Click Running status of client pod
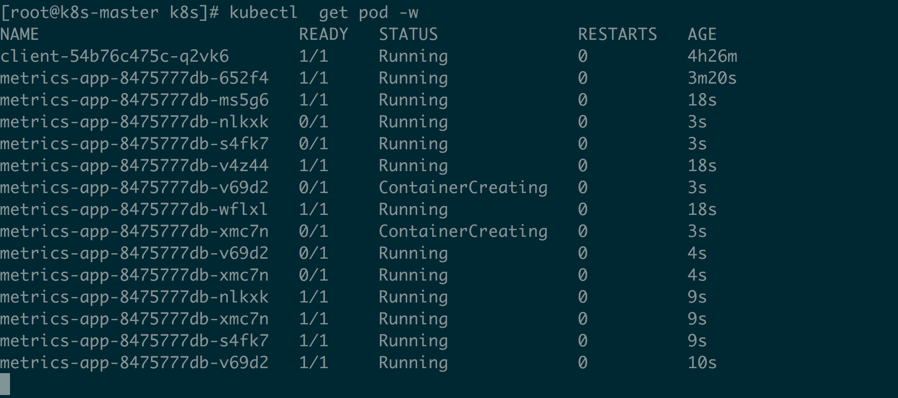 click(413, 56)
